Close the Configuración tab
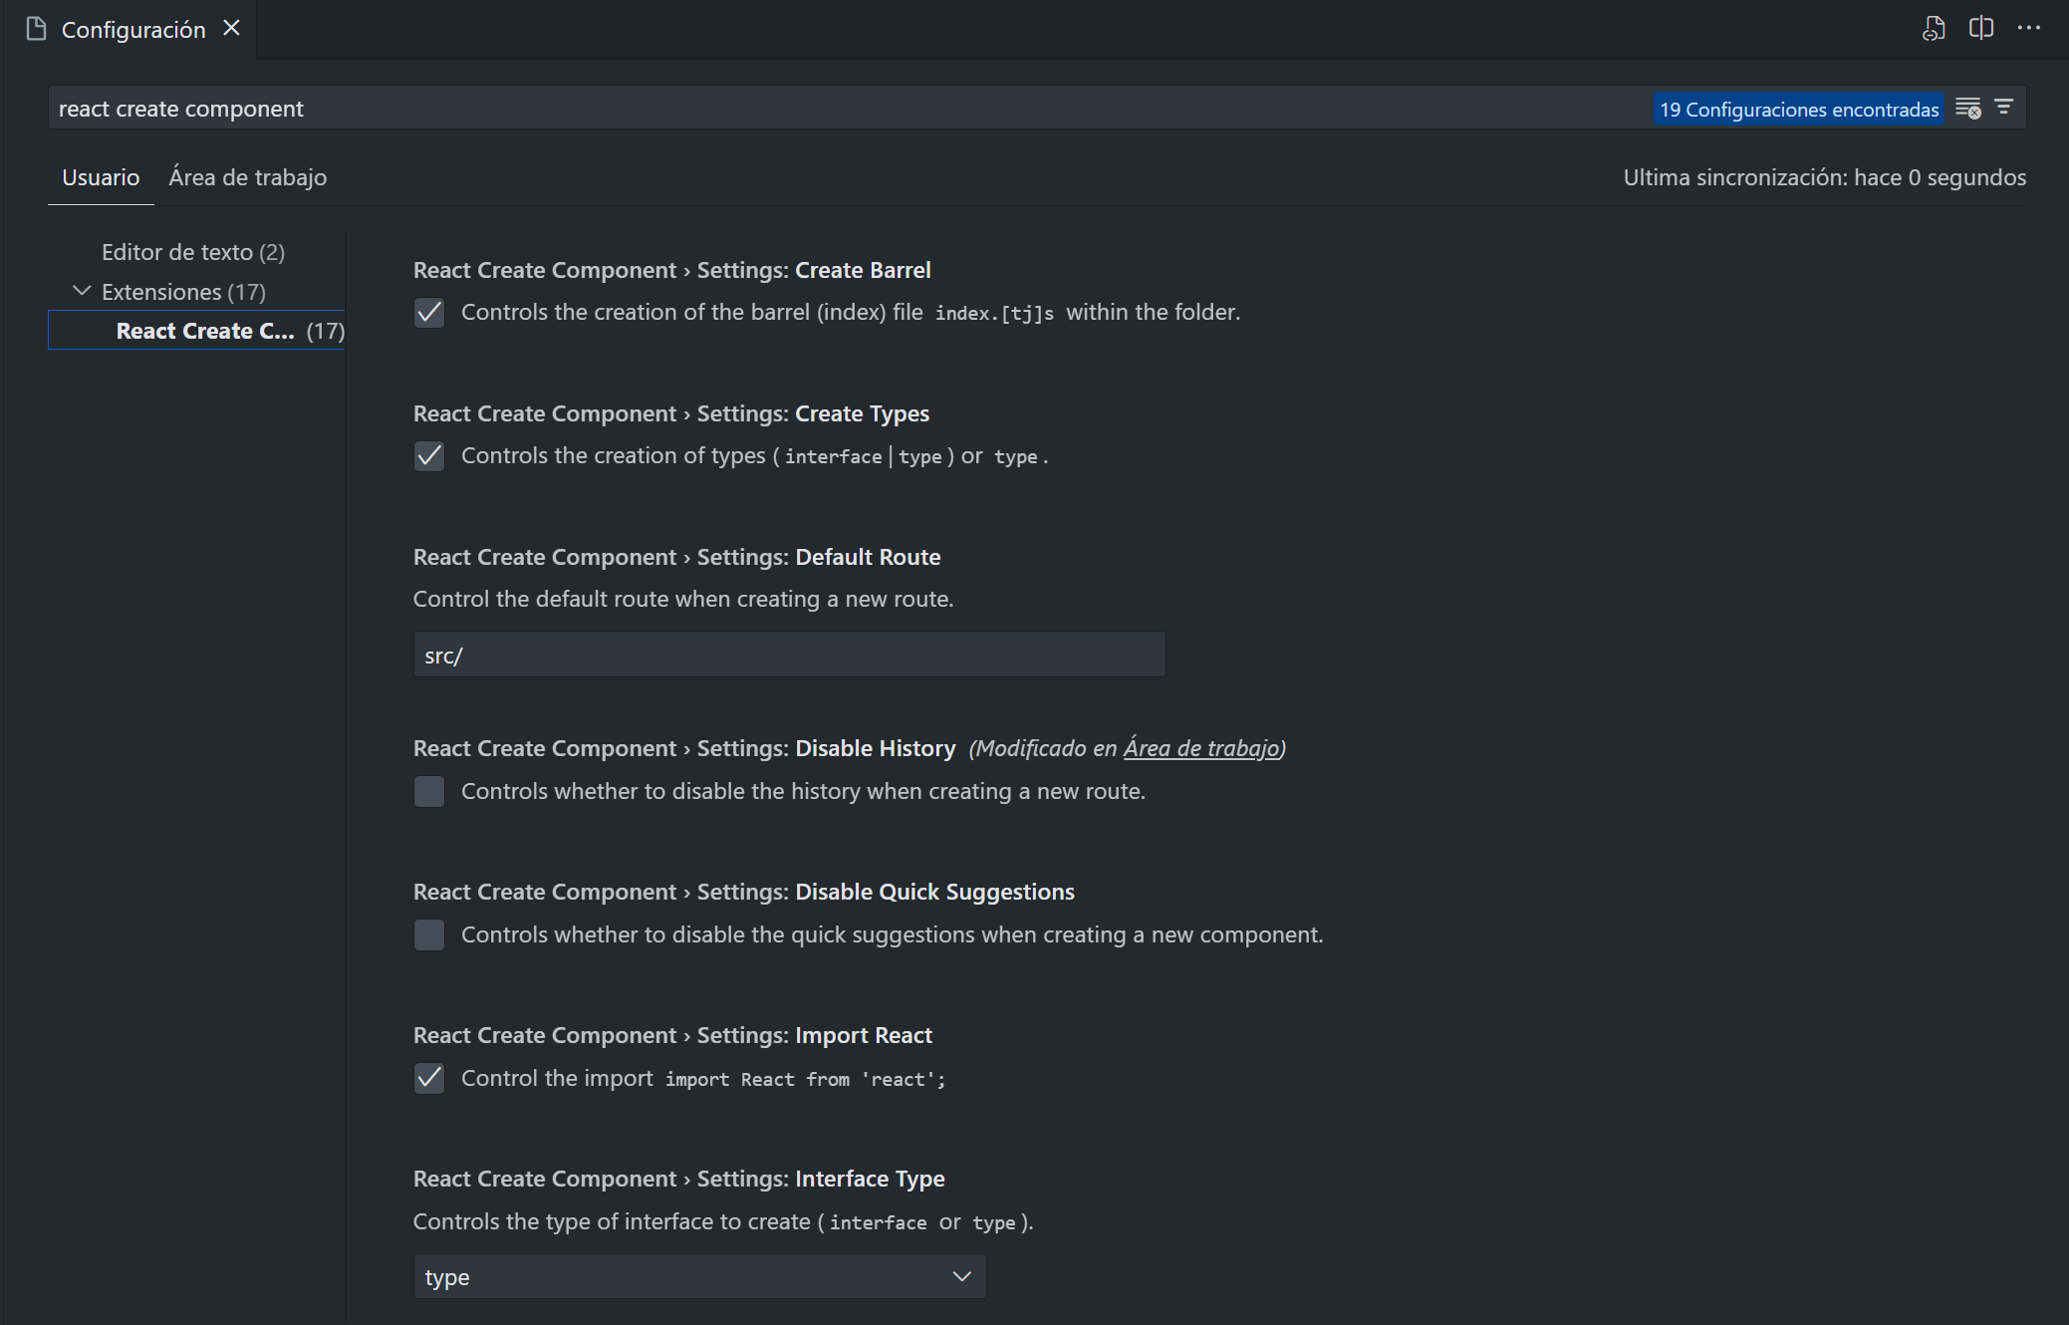The width and height of the screenshot is (2069, 1325). pyautogui.click(x=231, y=28)
